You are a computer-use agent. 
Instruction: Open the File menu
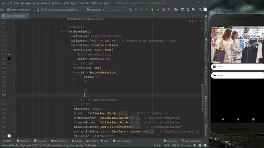[3, 3]
